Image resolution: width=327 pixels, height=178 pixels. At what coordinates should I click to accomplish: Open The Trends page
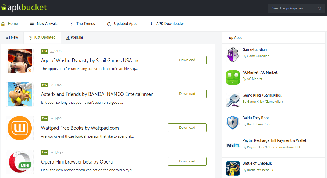[x=83, y=24]
